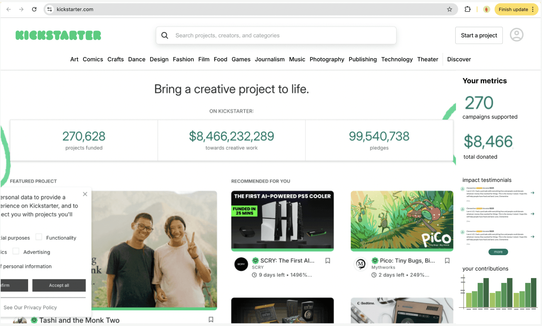Click Accept all cookies button

point(59,285)
